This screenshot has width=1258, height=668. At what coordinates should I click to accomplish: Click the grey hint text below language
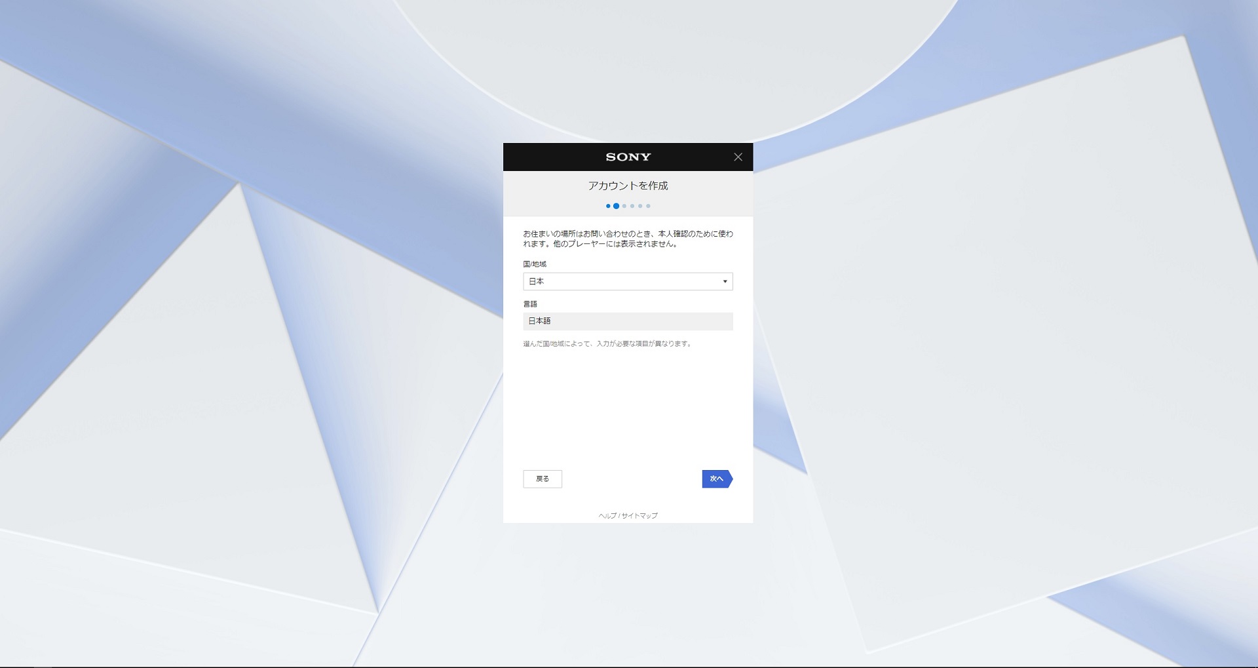tap(607, 344)
